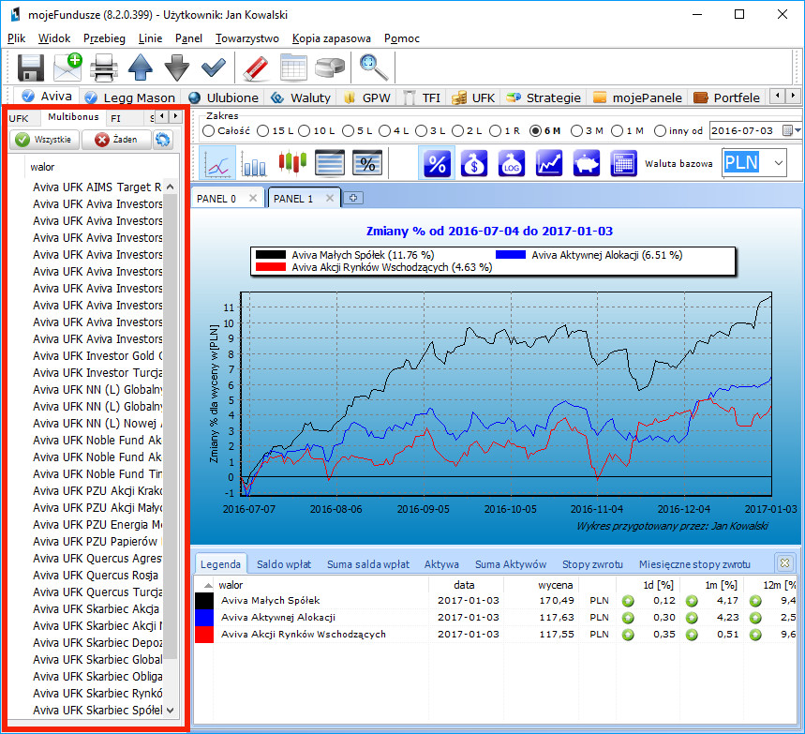Choose the 1 R range radio button
The width and height of the screenshot is (805, 734).
(494, 131)
